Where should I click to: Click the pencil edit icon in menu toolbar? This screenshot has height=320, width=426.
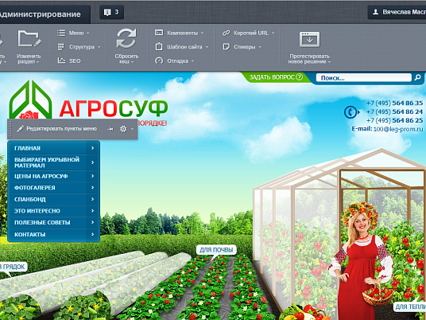coord(20,129)
